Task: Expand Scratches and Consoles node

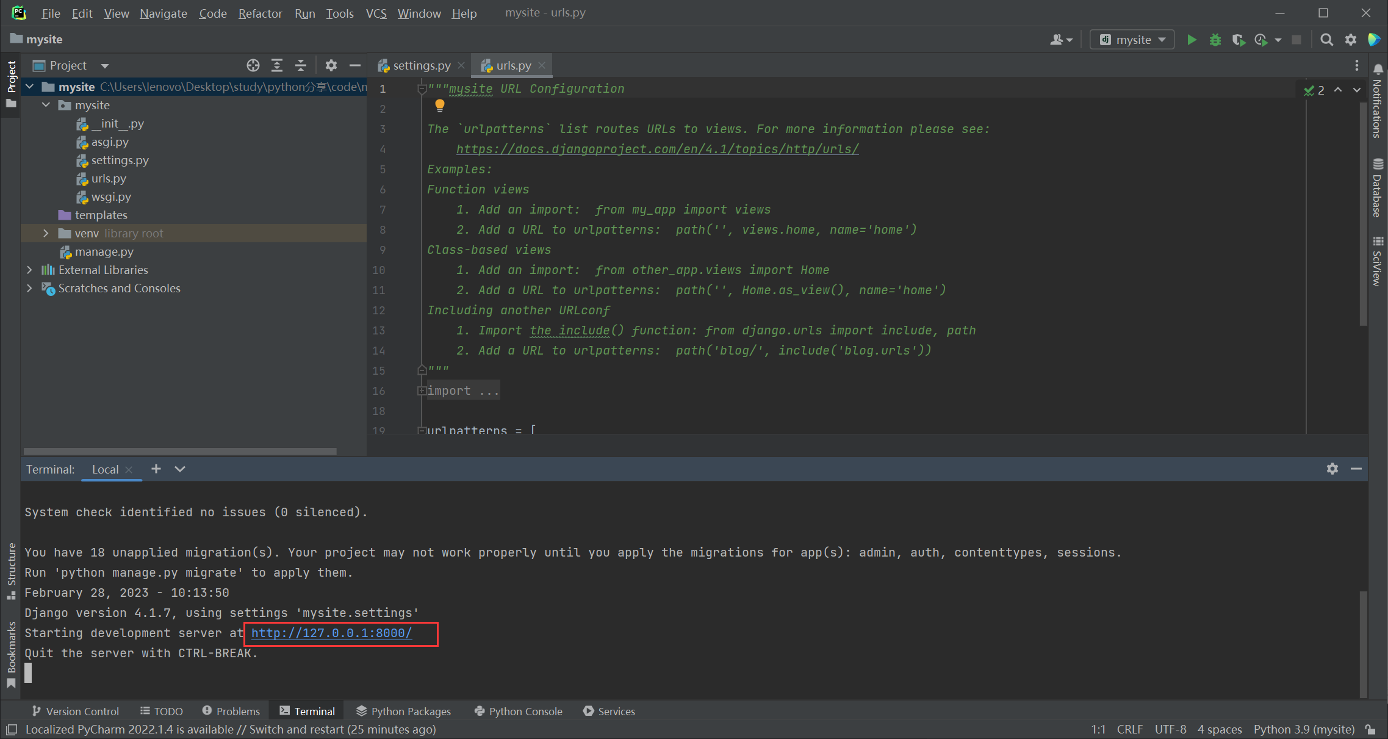Action: (x=29, y=288)
